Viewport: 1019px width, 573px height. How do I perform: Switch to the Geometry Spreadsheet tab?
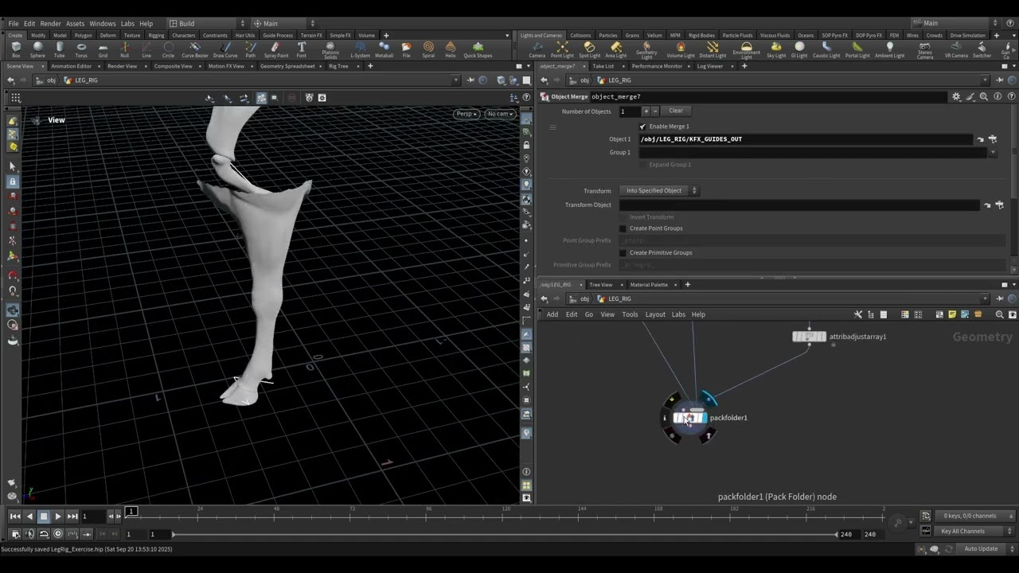point(287,66)
